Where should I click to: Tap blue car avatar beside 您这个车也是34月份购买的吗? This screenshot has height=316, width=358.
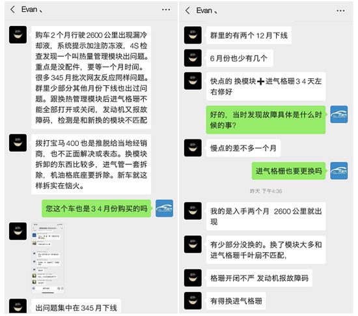tap(165, 208)
